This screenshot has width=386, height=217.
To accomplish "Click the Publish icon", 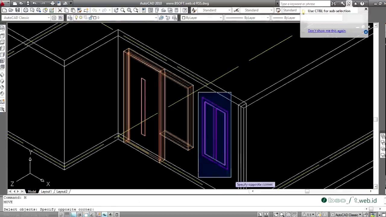I will pos(39,10).
